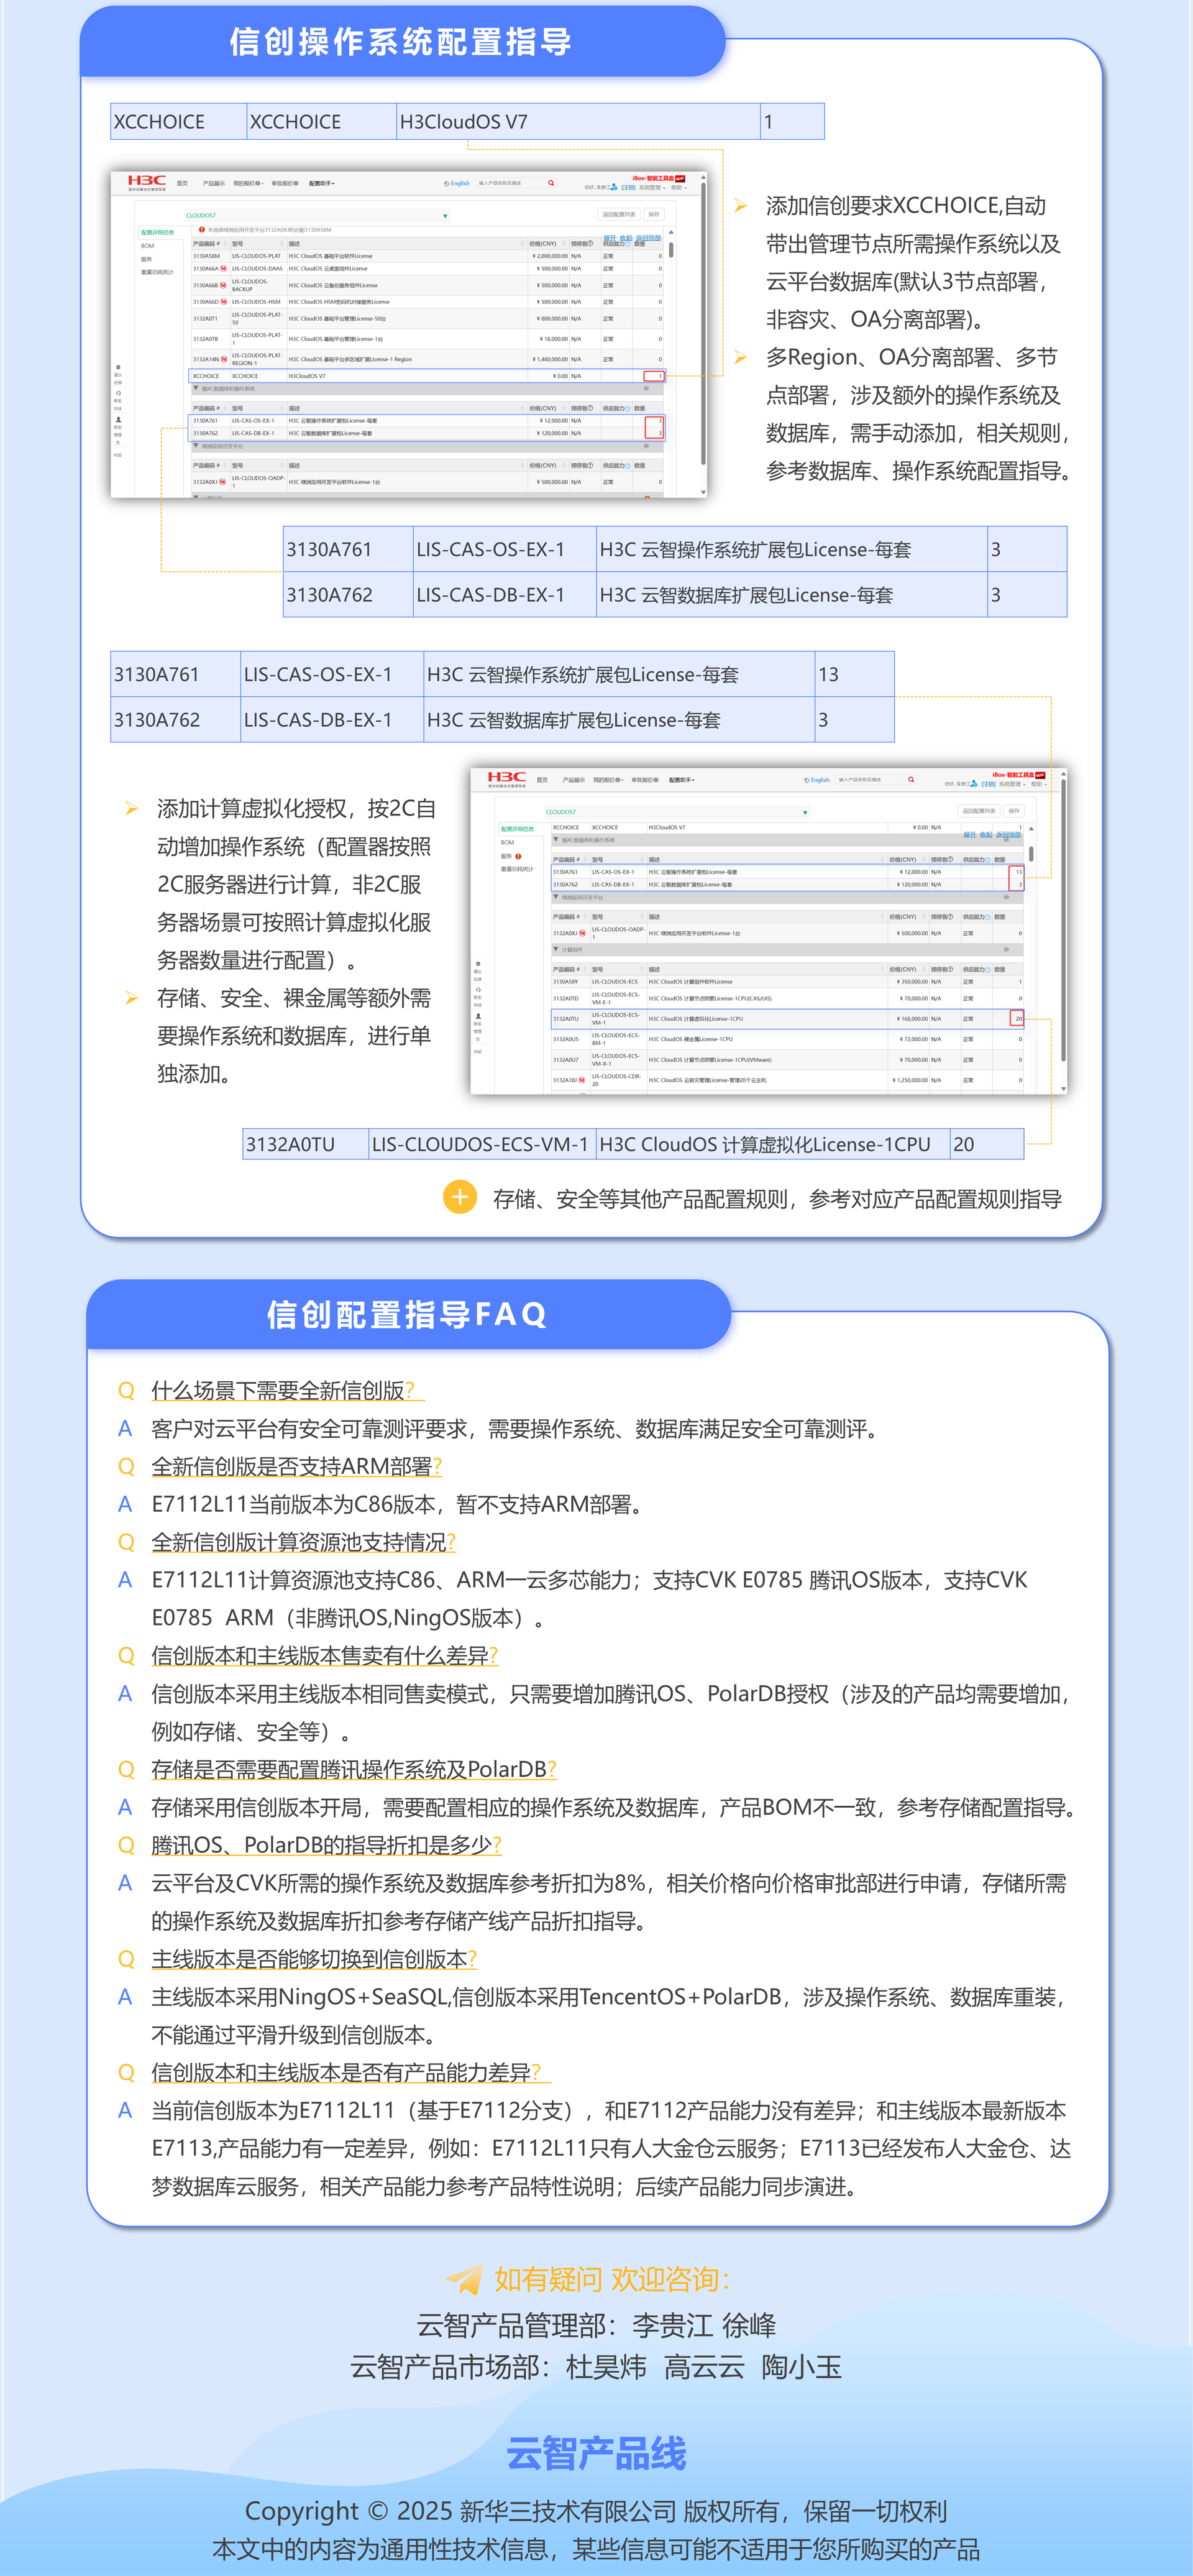Click the red M badge beside 3132A18J
This screenshot has height=2576, width=1193.
tap(582, 1080)
